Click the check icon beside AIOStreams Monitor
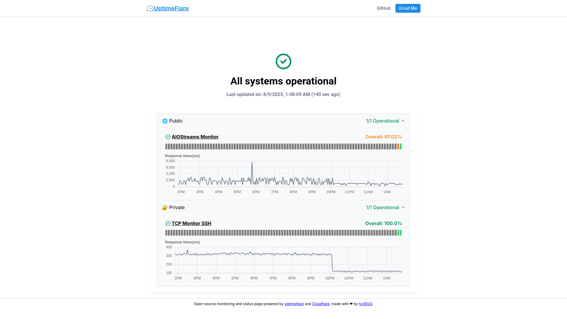This screenshot has width=567, height=319. click(168, 137)
